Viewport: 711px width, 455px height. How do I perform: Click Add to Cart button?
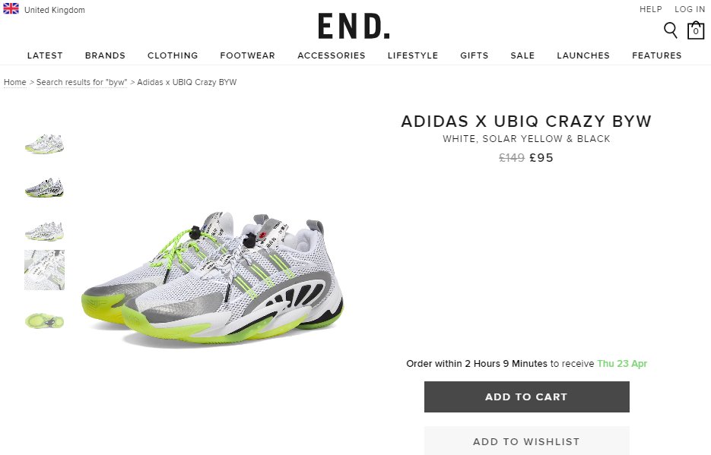click(527, 397)
